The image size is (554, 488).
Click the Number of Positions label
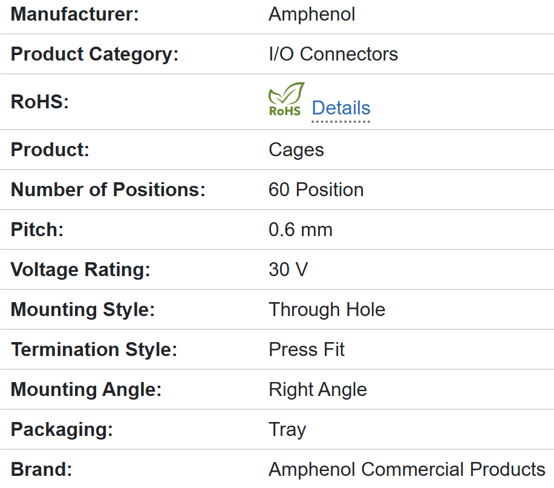(x=108, y=190)
